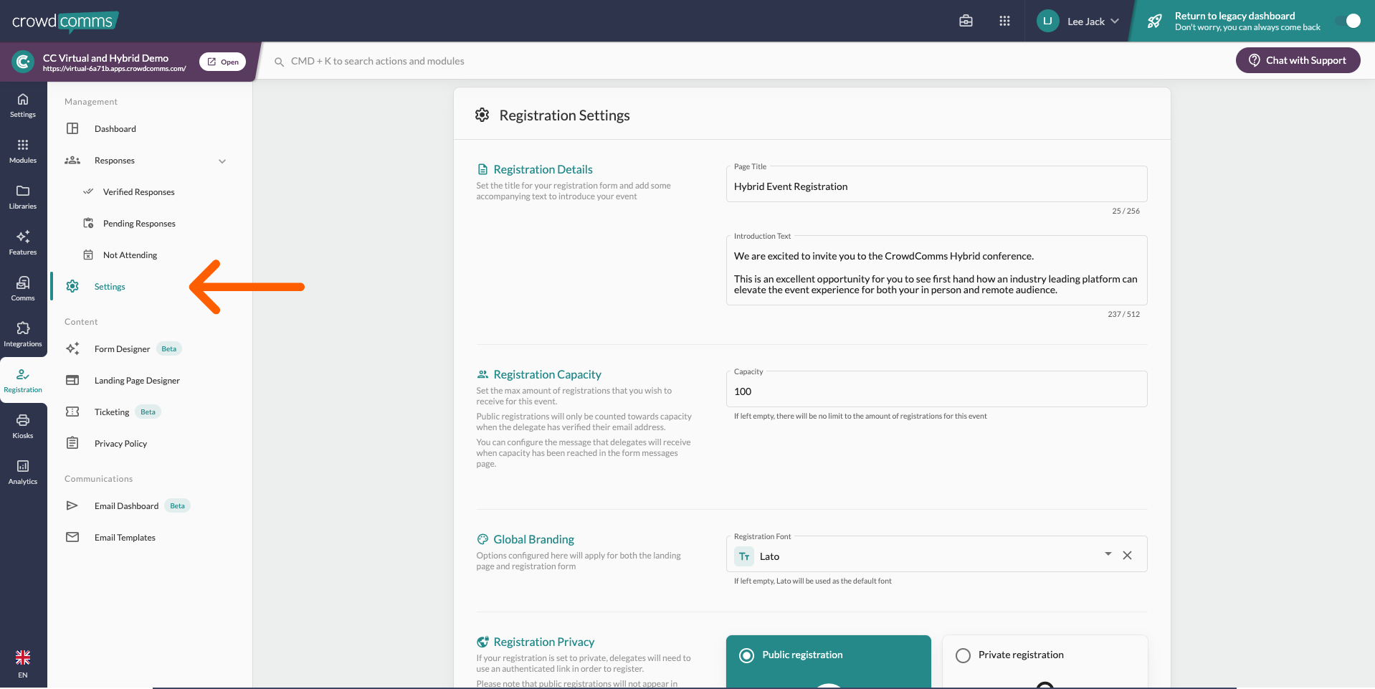Viewport: 1375px width, 689px height.
Task: Collapse the Responses menu chevron
Action: point(222,161)
